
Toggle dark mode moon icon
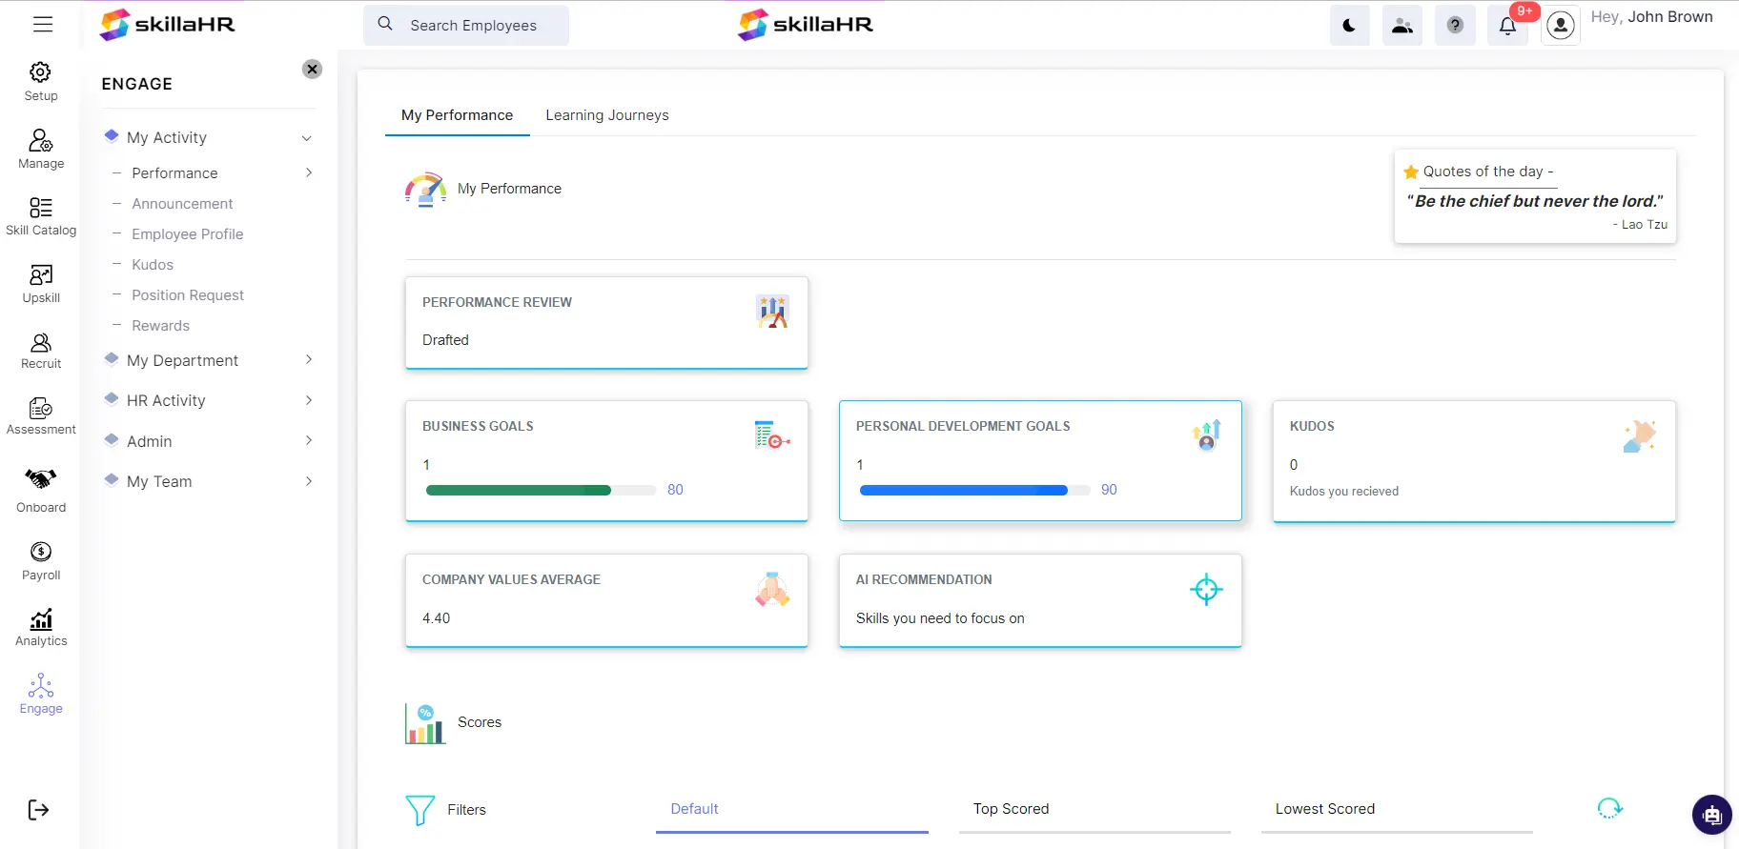tap(1349, 26)
